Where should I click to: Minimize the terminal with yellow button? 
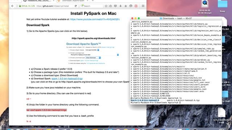(136, 18)
